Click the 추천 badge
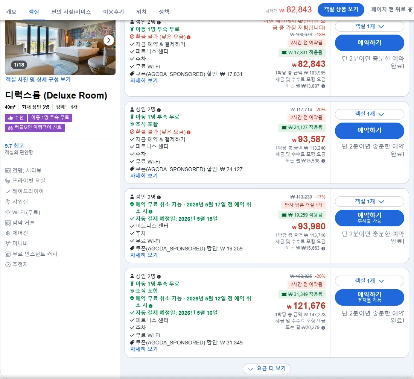 click(16, 118)
